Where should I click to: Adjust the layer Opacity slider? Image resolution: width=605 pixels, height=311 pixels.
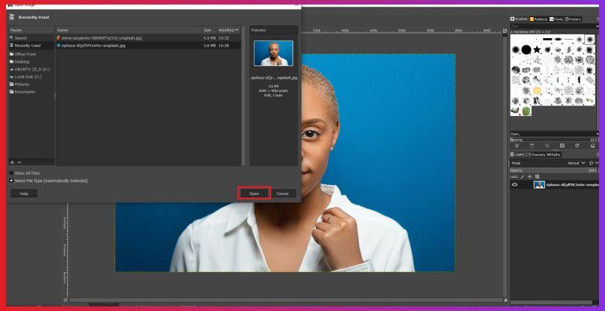[554, 170]
